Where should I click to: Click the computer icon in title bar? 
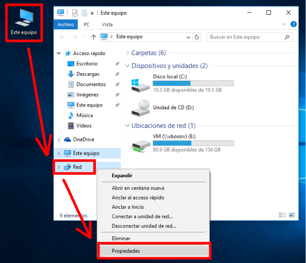point(60,13)
